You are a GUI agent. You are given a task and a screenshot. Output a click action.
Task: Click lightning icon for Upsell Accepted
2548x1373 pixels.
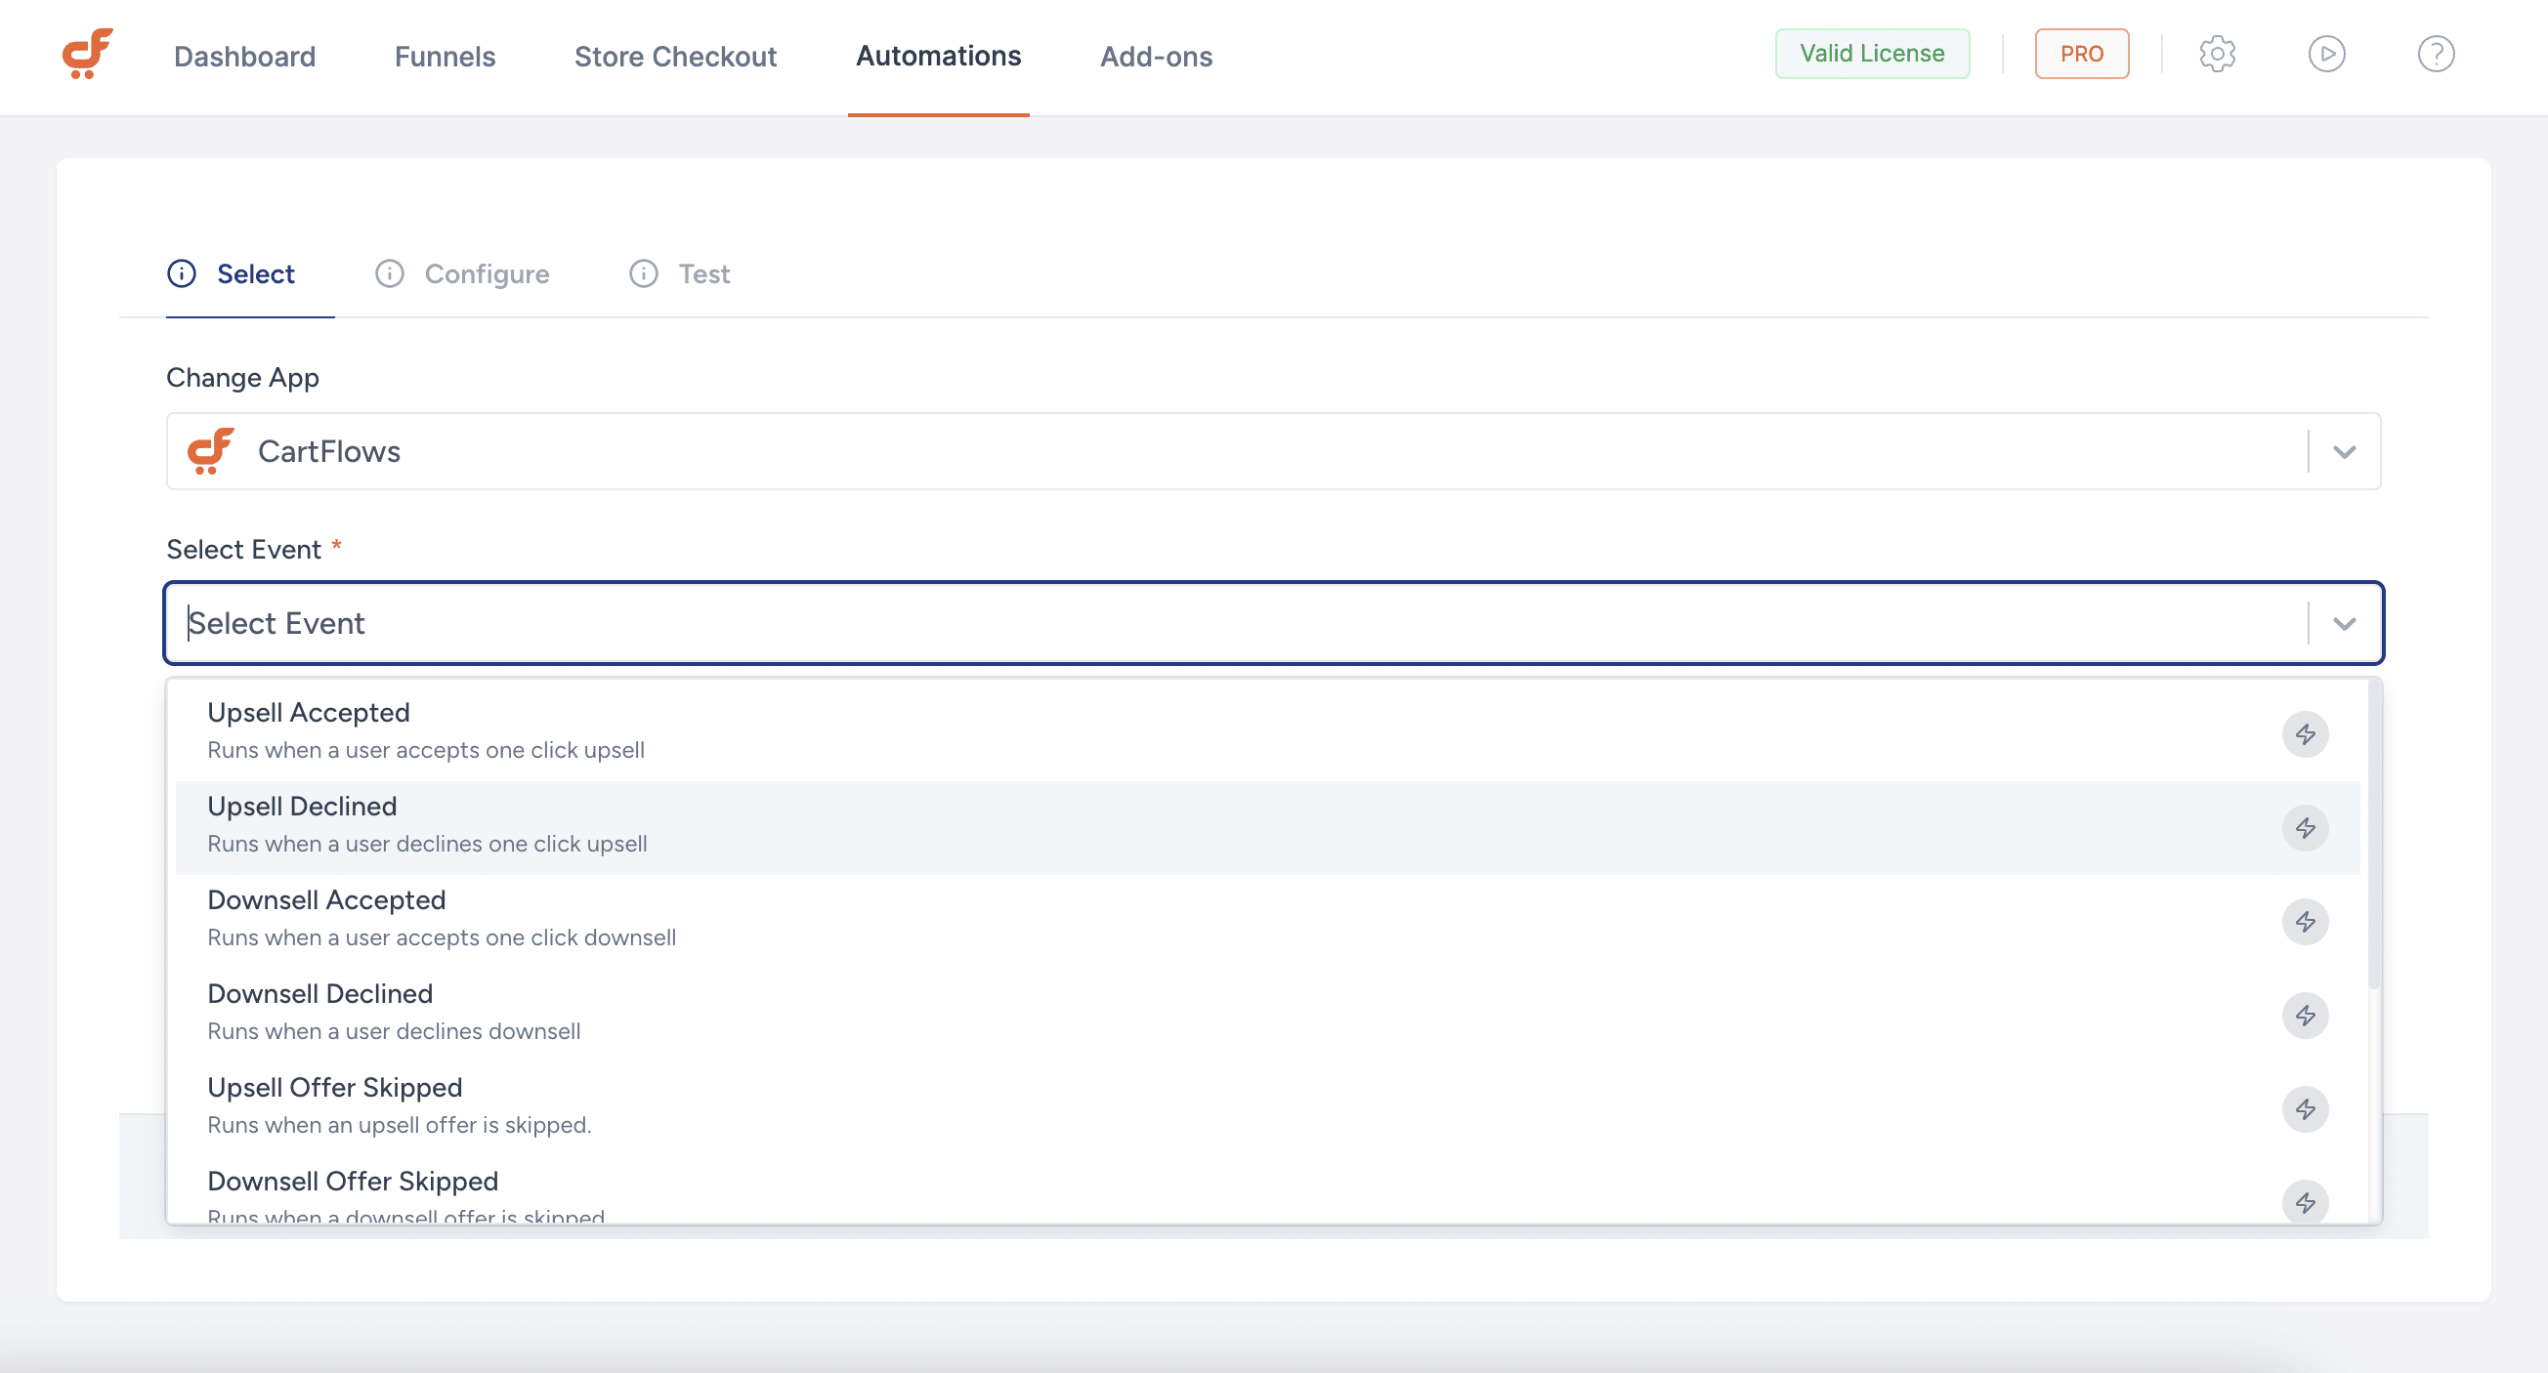tap(2305, 734)
